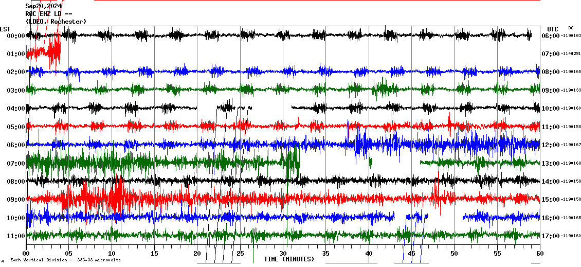Select the ROC EHZ LD station title

(48, 14)
